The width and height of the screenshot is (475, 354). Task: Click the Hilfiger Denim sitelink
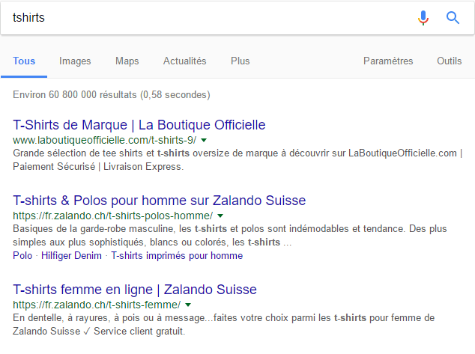[72, 256]
